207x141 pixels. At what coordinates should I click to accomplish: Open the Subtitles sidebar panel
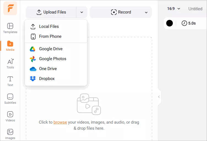(10, 99)
